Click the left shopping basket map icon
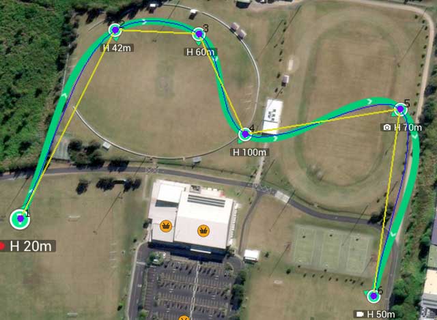Screen dimensions: 437x320 pyautogui.click(x=166, y=226)
